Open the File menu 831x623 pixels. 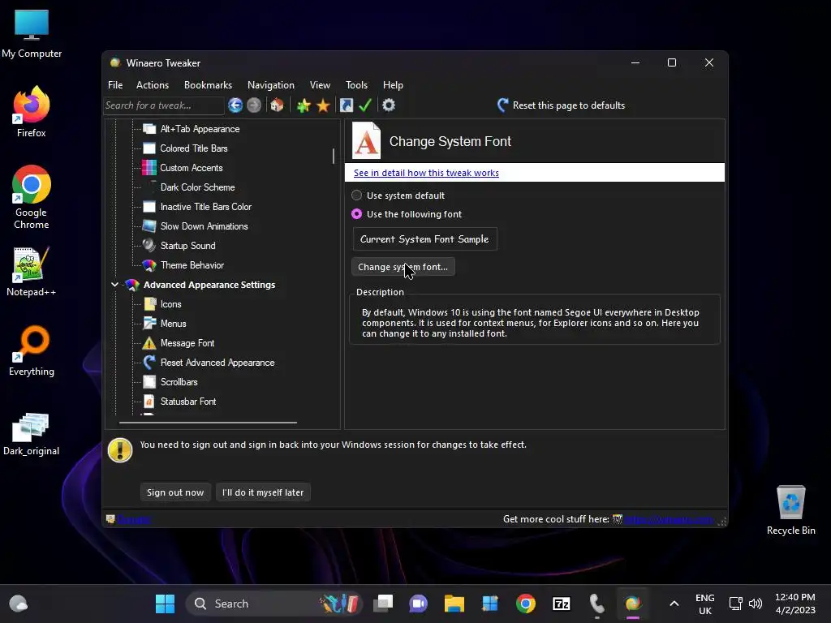pyautogui.click(x=115, y=84)
